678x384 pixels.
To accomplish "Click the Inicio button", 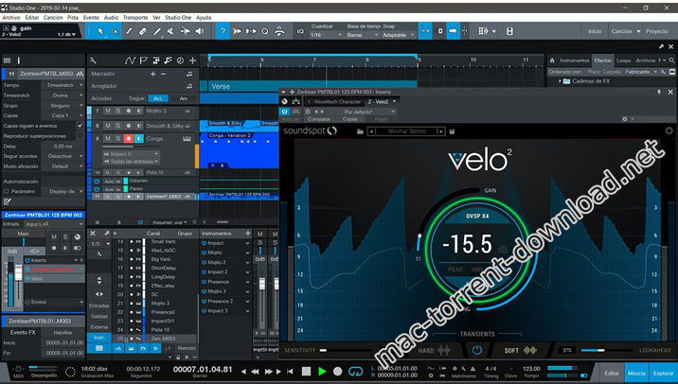I will [x=595, y=31].
